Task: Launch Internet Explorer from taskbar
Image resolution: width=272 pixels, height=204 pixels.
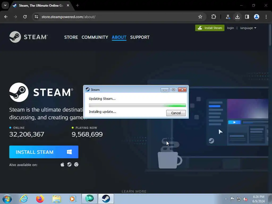Action: 24,199
